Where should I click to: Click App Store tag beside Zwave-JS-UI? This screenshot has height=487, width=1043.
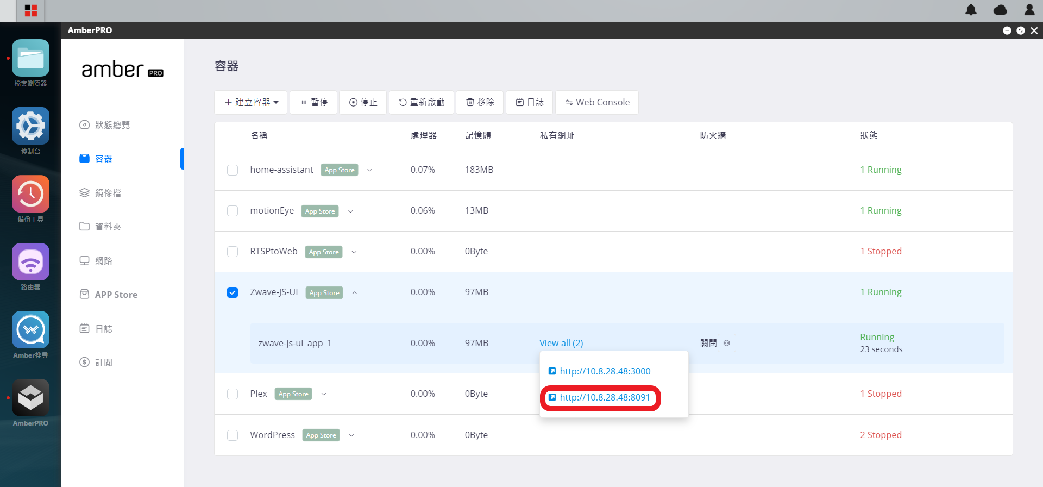point(324,293)
